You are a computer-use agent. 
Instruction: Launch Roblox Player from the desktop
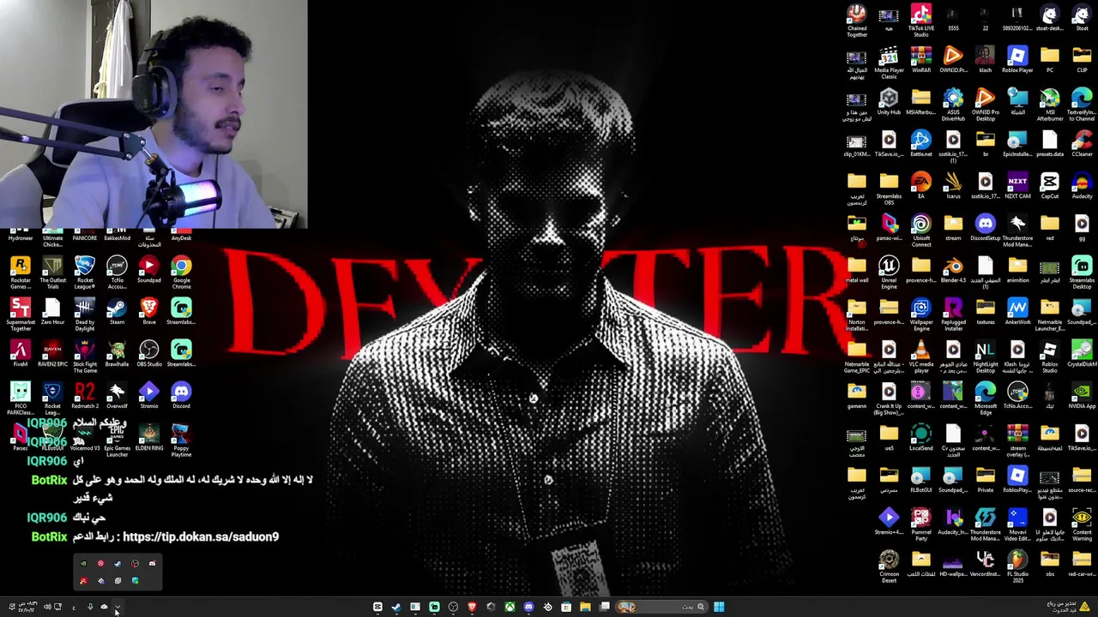[1017, 61]
